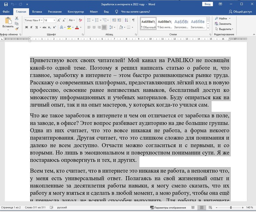Open ribbon display options icon in title bar
Screen dimensions: 256x212
(220, 4)
